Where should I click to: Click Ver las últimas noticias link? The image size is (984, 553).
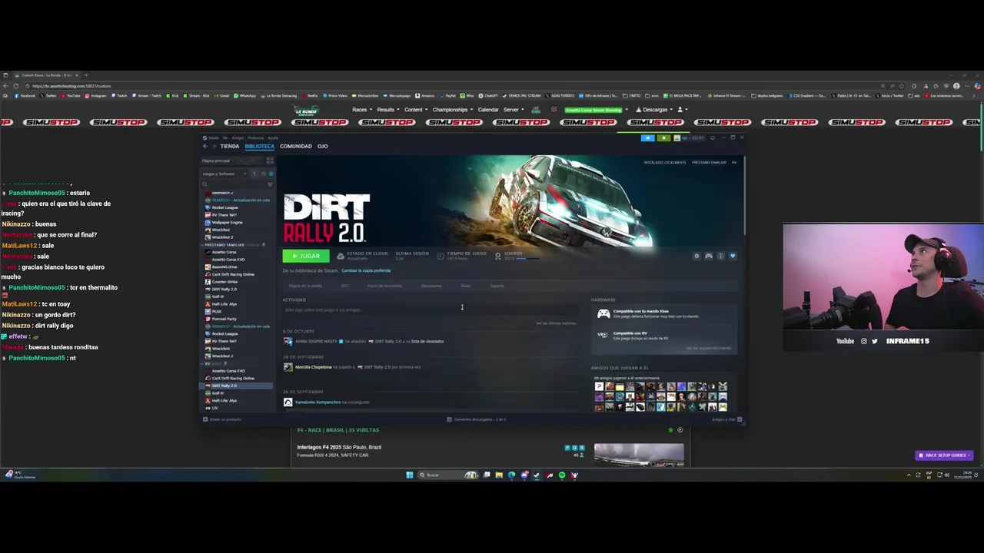tap(556, 323)
